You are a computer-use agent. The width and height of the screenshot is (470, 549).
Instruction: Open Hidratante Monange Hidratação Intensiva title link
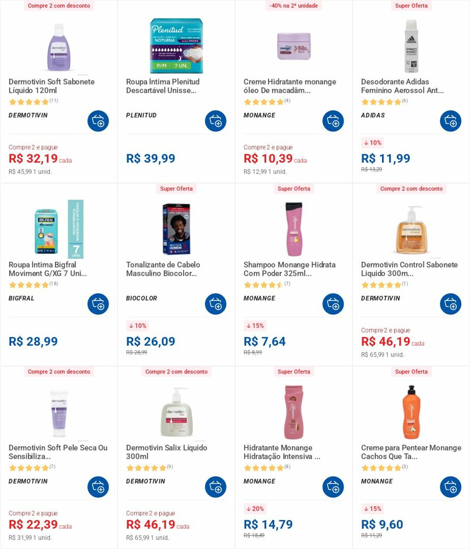tap(282, 452)
